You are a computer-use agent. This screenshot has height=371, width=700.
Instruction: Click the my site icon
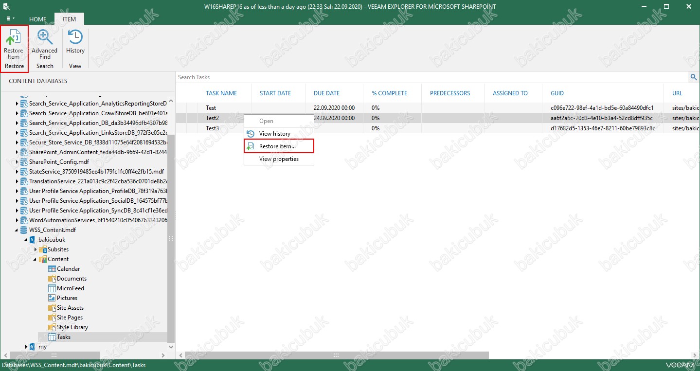pos(33,347)
